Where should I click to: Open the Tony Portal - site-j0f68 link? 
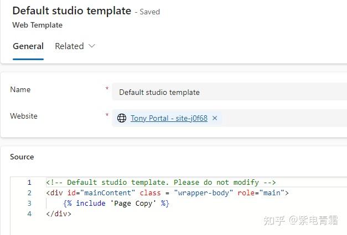tap(169, 118)
